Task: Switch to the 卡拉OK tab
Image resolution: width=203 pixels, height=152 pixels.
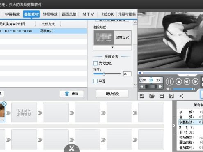Action: 107,14
